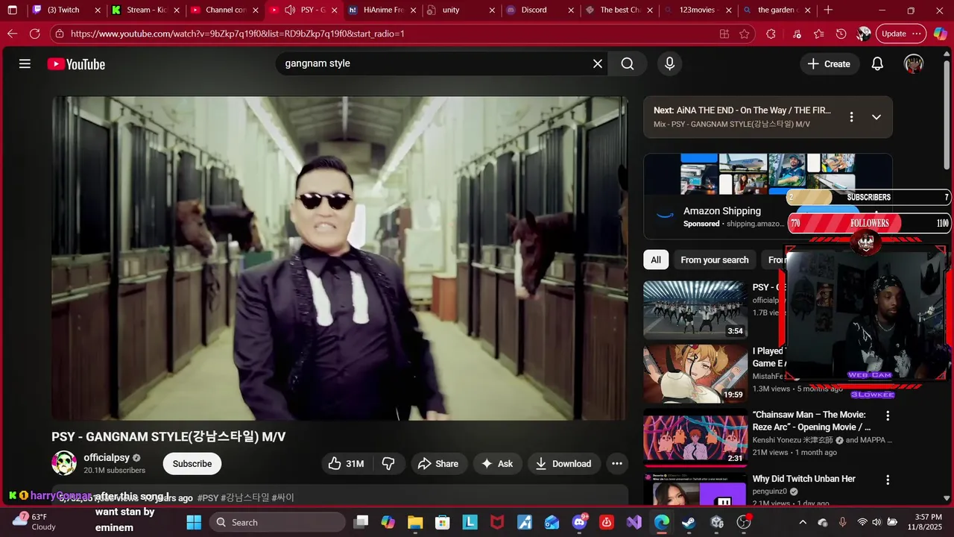This screenshot has width=954, height=537.
Task: Close the Discord browser tab
Action: [x=571, y=10]
